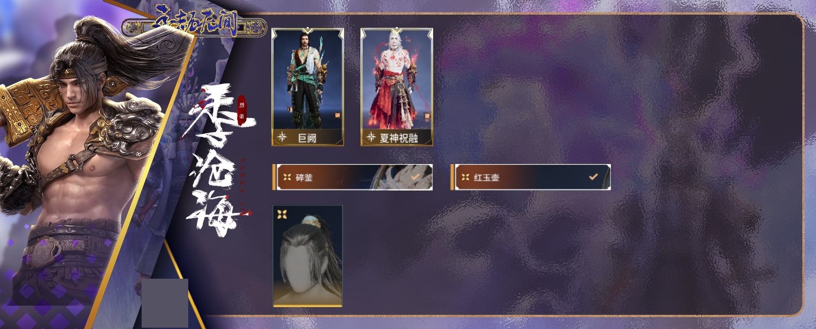Click the gray square under the hero

[165, 303]
